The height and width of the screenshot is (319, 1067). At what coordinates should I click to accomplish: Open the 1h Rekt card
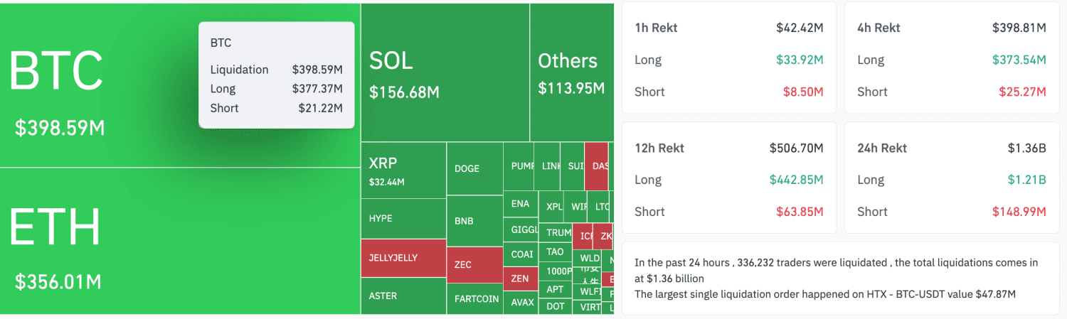pyautogui.click(x=729, y=58)
